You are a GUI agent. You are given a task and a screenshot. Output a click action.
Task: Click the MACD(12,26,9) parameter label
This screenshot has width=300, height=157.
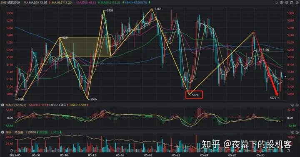point(16,105)
